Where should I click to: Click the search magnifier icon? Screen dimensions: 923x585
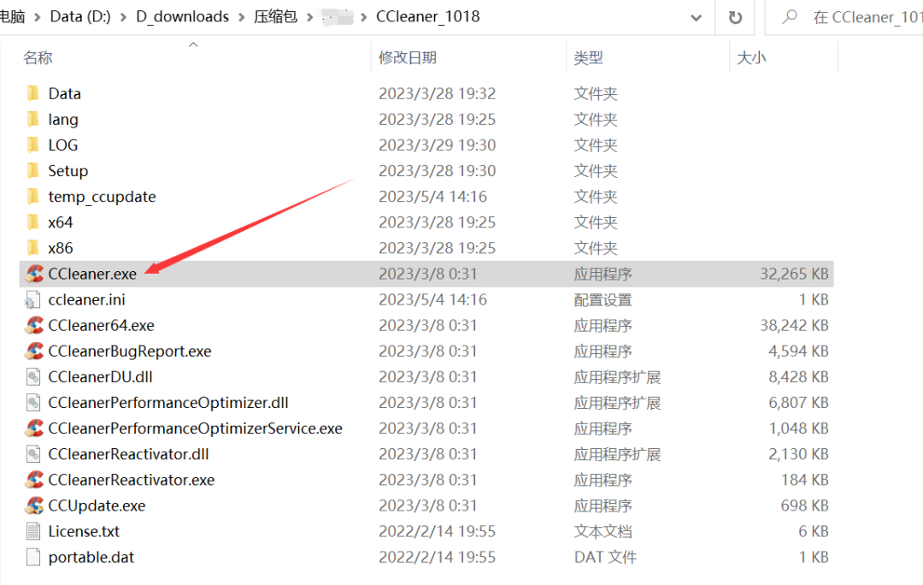tap(790, 17)
